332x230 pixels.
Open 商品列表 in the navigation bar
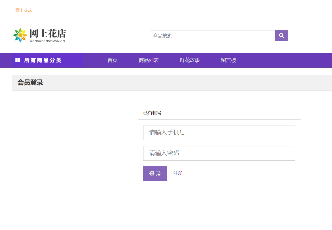click(x=149, y=60)
